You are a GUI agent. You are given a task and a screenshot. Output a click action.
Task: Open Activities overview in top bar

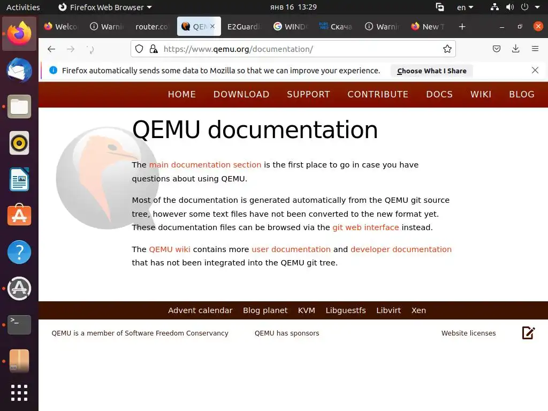[23, 7]
